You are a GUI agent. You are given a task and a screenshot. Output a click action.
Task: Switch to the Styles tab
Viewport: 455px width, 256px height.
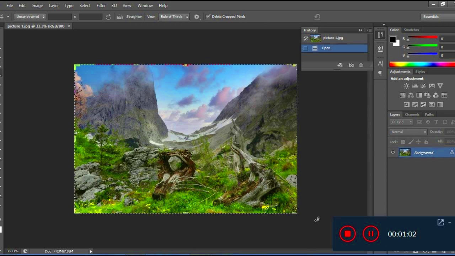pyautogui.click(x=420, y=71)
